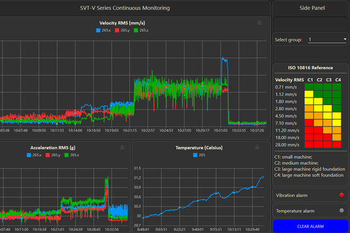
Task: Toggle 265.x series in Velocity RMS legend
Action: [103, 30]
